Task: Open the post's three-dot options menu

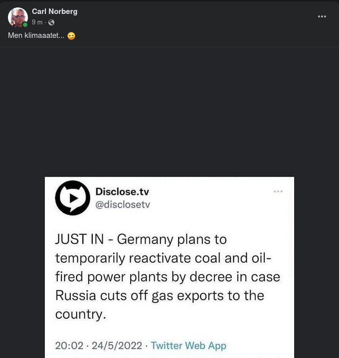Action: pyautogui.click(x=322, y=16)
